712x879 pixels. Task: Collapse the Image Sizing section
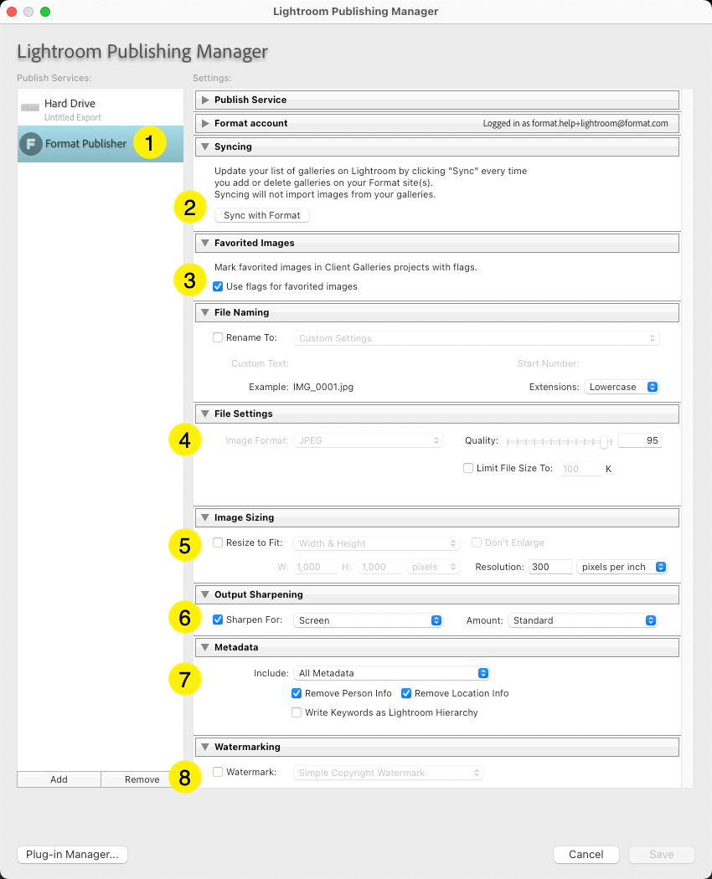pyautogui.click(x=205, y=517)
